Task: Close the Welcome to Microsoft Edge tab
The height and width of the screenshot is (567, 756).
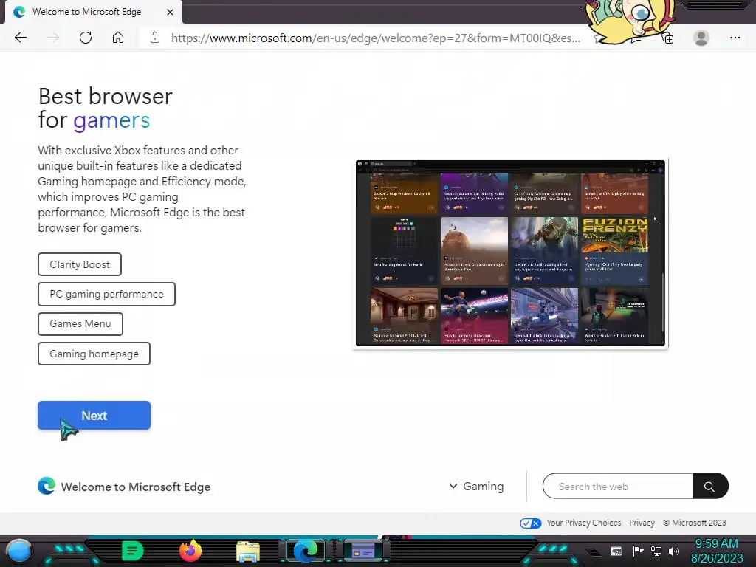Action: pos(170,12)
